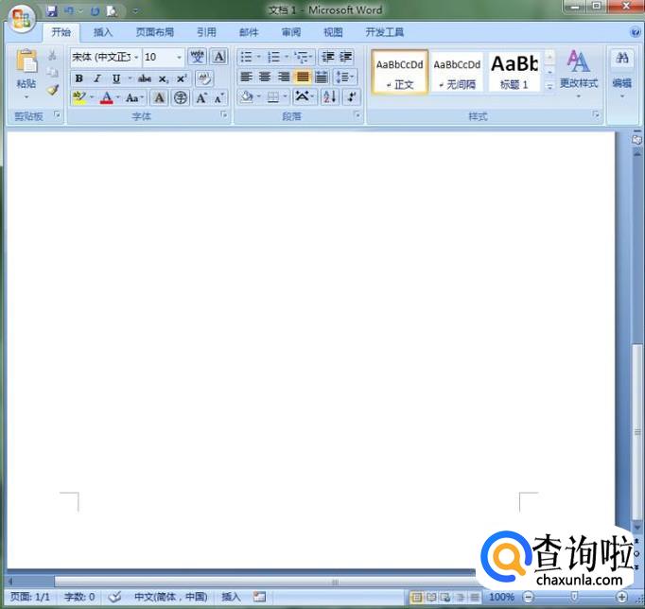Align text left

(246, 77)
